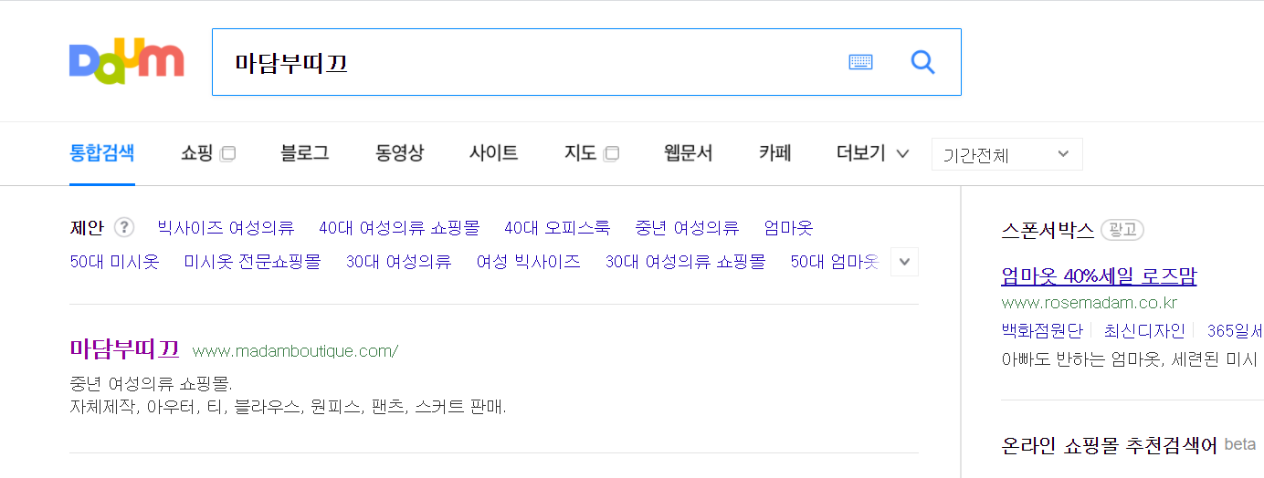Click suggestion 30대 여성의류
This screenshot has height=478, width=1264.
click(398, 262)
